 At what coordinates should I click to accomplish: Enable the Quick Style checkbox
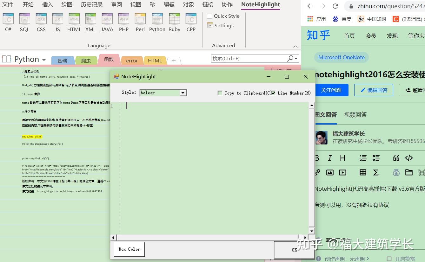coord(209,16)
